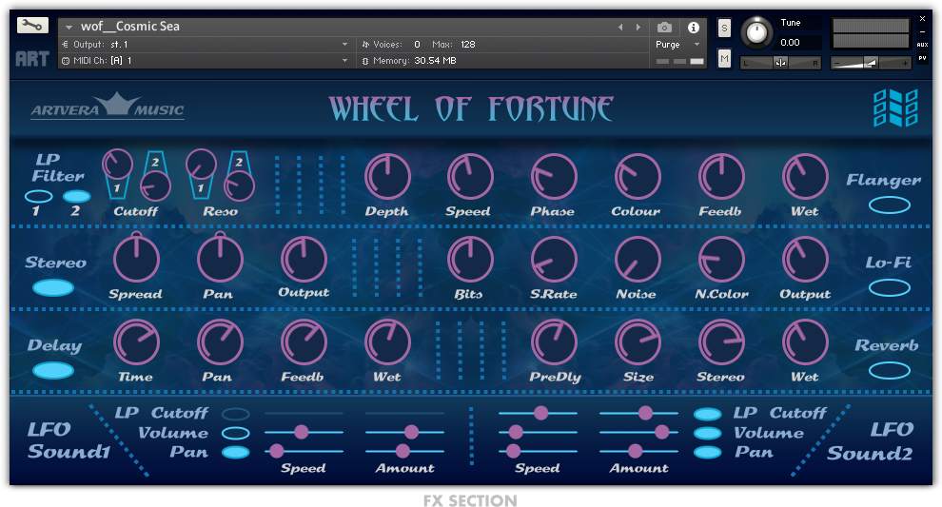Click the Artivera Music crown logo
This screenshot has width=942, height=507.
(108, 107)
